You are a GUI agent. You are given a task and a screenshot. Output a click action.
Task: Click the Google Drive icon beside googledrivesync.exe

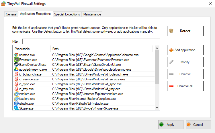[16, 70]
